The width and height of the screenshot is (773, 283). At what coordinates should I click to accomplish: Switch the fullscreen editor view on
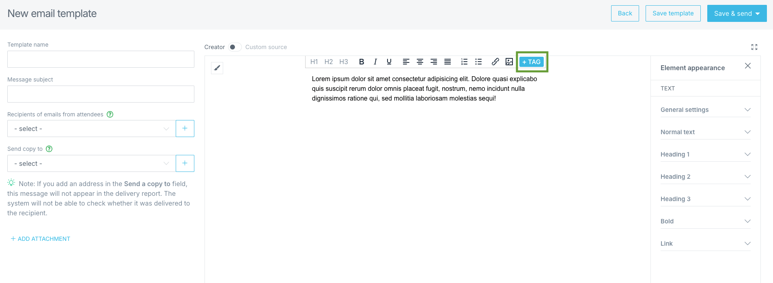tap(754, 47)
